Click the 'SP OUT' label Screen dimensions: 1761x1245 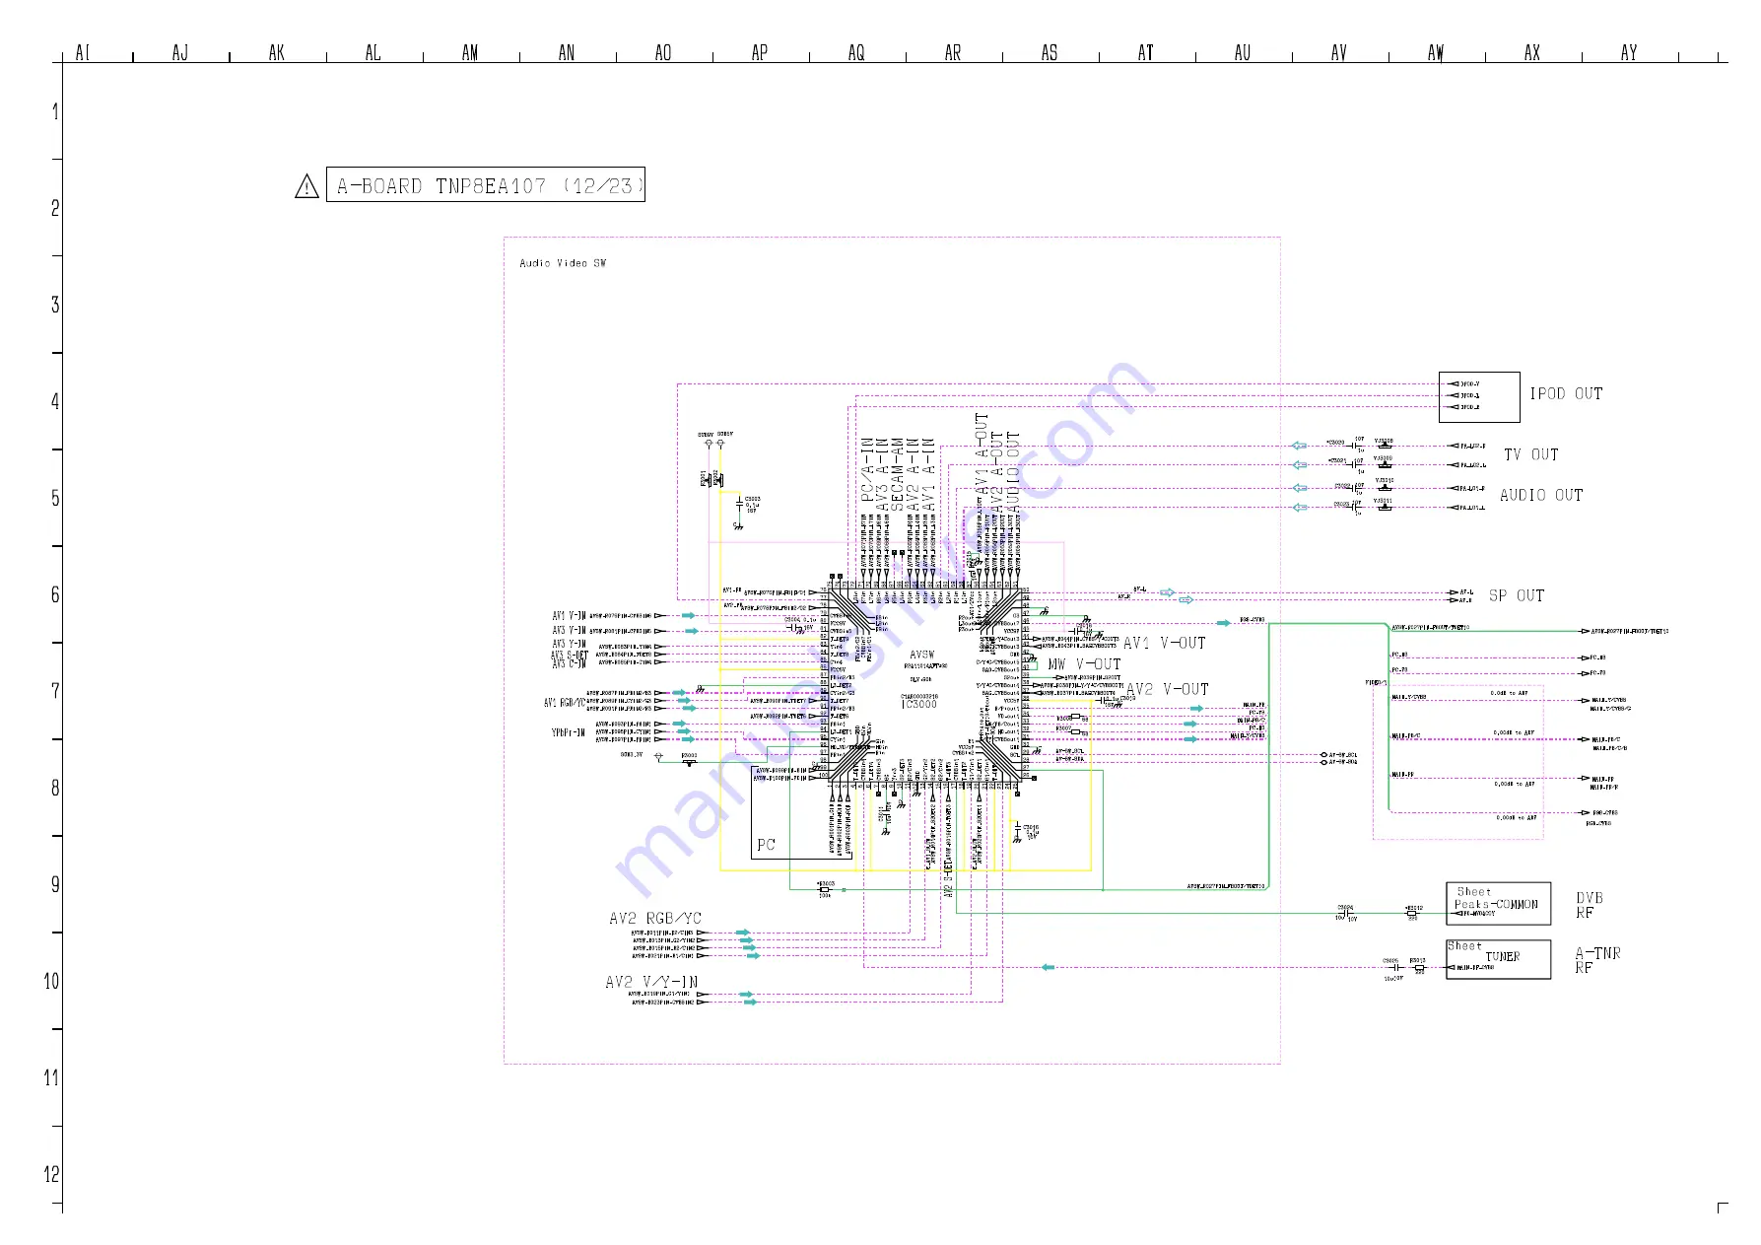(1516, 595)
